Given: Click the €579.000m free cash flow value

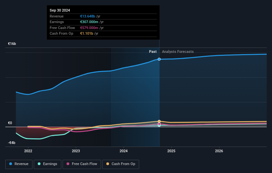Looking at the screenshot, I should click(89, 28).
